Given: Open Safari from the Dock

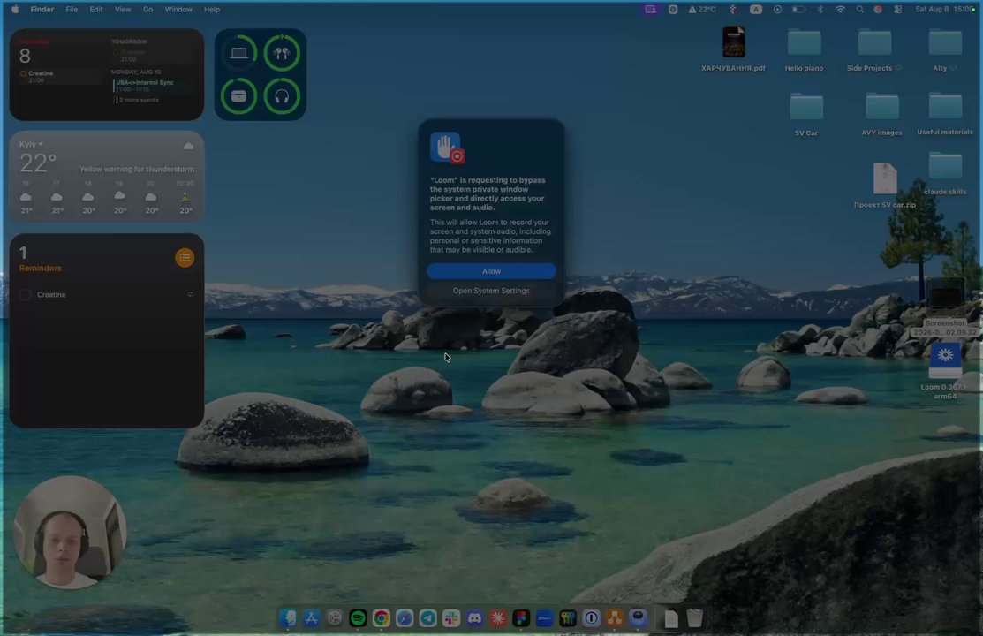Looking at the screenshot, I should coord(405,618).
